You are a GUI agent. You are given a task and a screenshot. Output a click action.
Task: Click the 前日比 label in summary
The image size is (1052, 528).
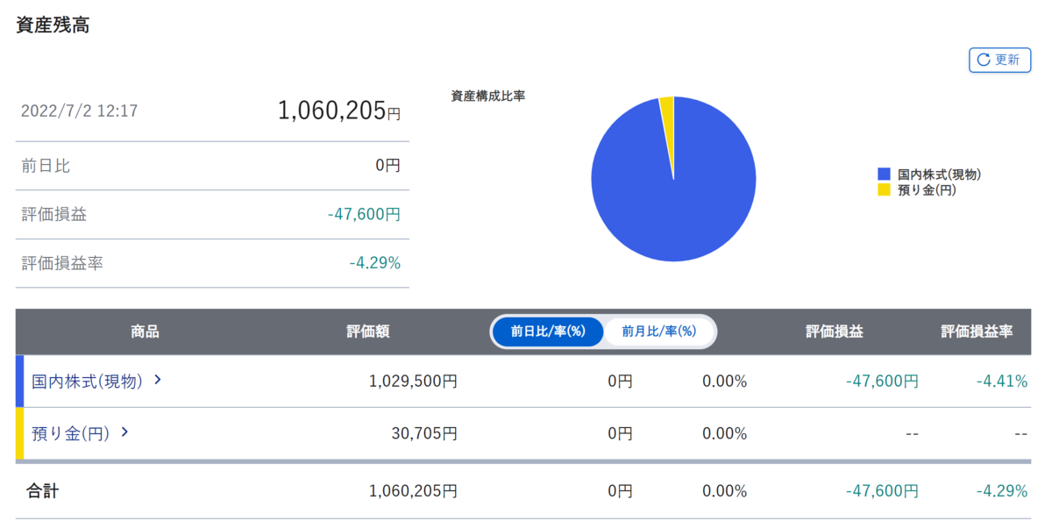coord(46,166)
